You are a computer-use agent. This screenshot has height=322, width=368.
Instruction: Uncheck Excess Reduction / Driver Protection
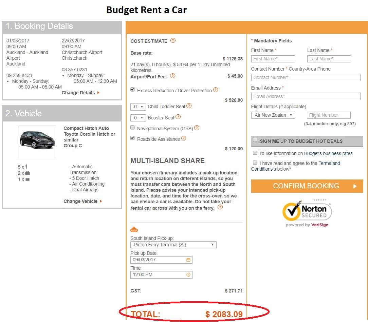(133, 90)
